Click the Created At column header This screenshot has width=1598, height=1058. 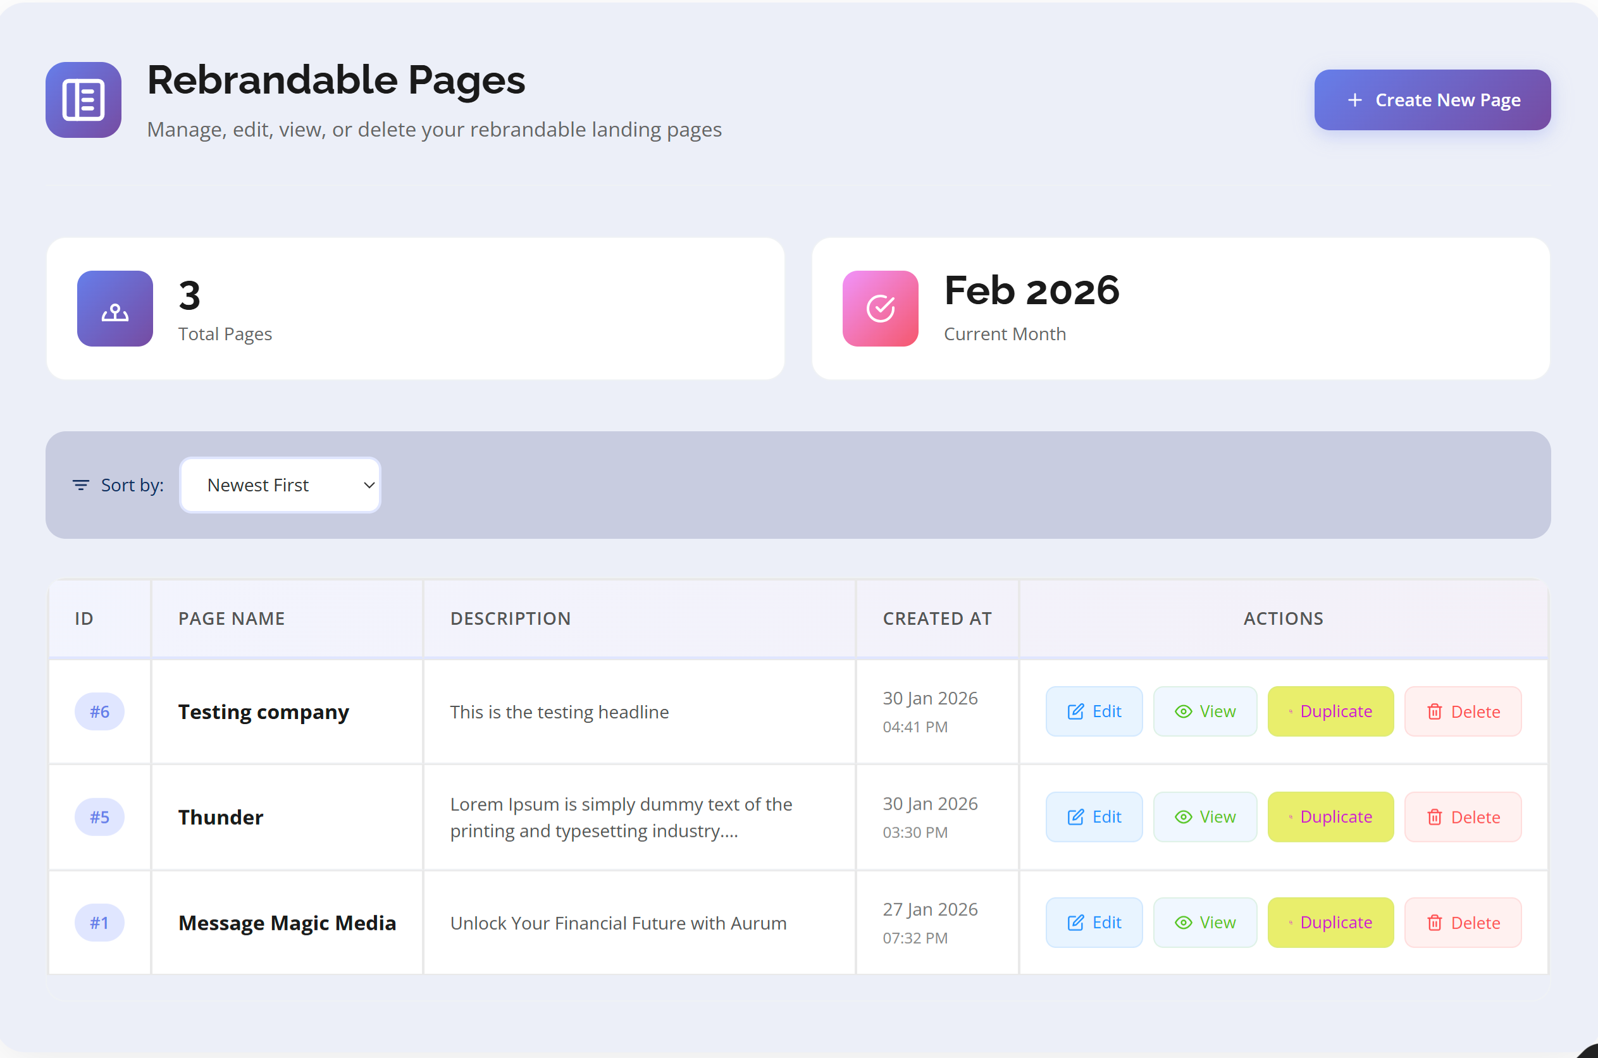(x=937, y=618)
